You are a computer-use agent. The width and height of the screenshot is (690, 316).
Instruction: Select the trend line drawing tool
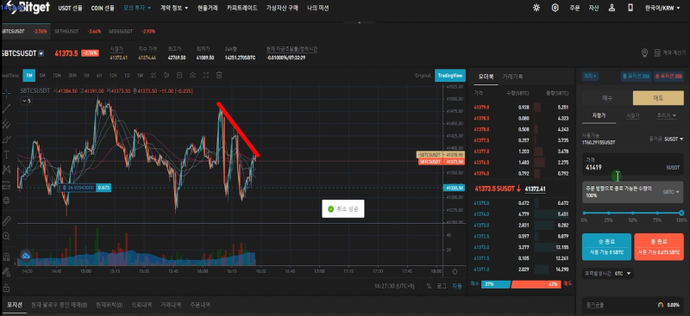pyautogui.click(x=7, y=108)
